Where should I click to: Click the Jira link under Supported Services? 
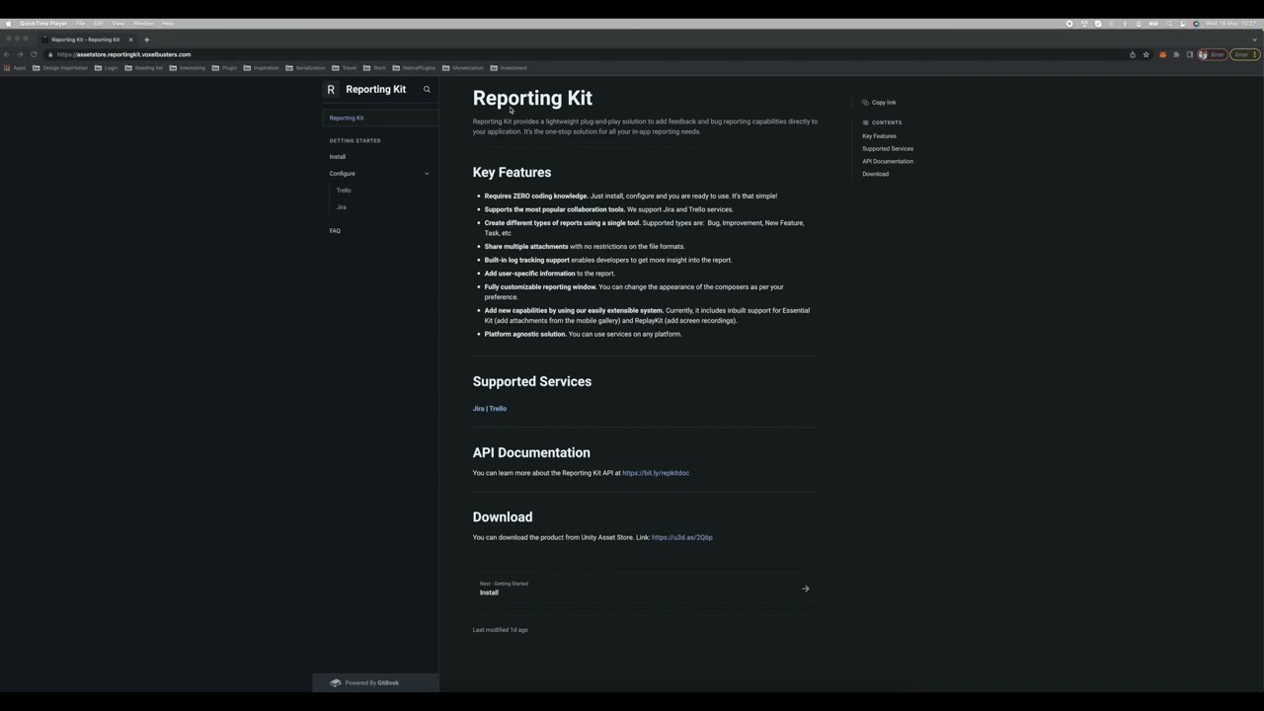point(478,409)
